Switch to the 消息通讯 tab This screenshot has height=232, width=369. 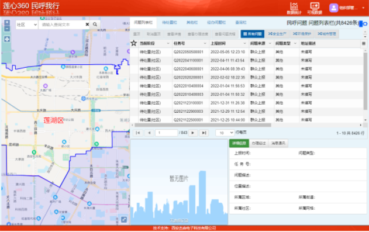pos(278,143)
